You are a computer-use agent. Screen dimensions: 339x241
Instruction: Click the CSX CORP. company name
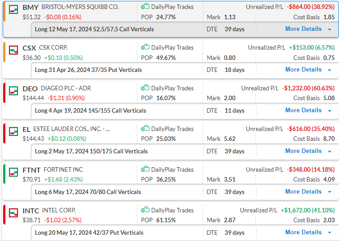tap(53, 47)
